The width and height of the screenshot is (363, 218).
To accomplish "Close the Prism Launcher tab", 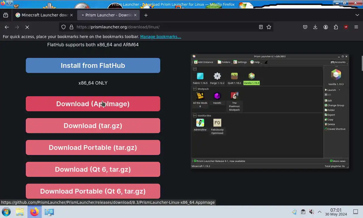I will pos(136,15).
